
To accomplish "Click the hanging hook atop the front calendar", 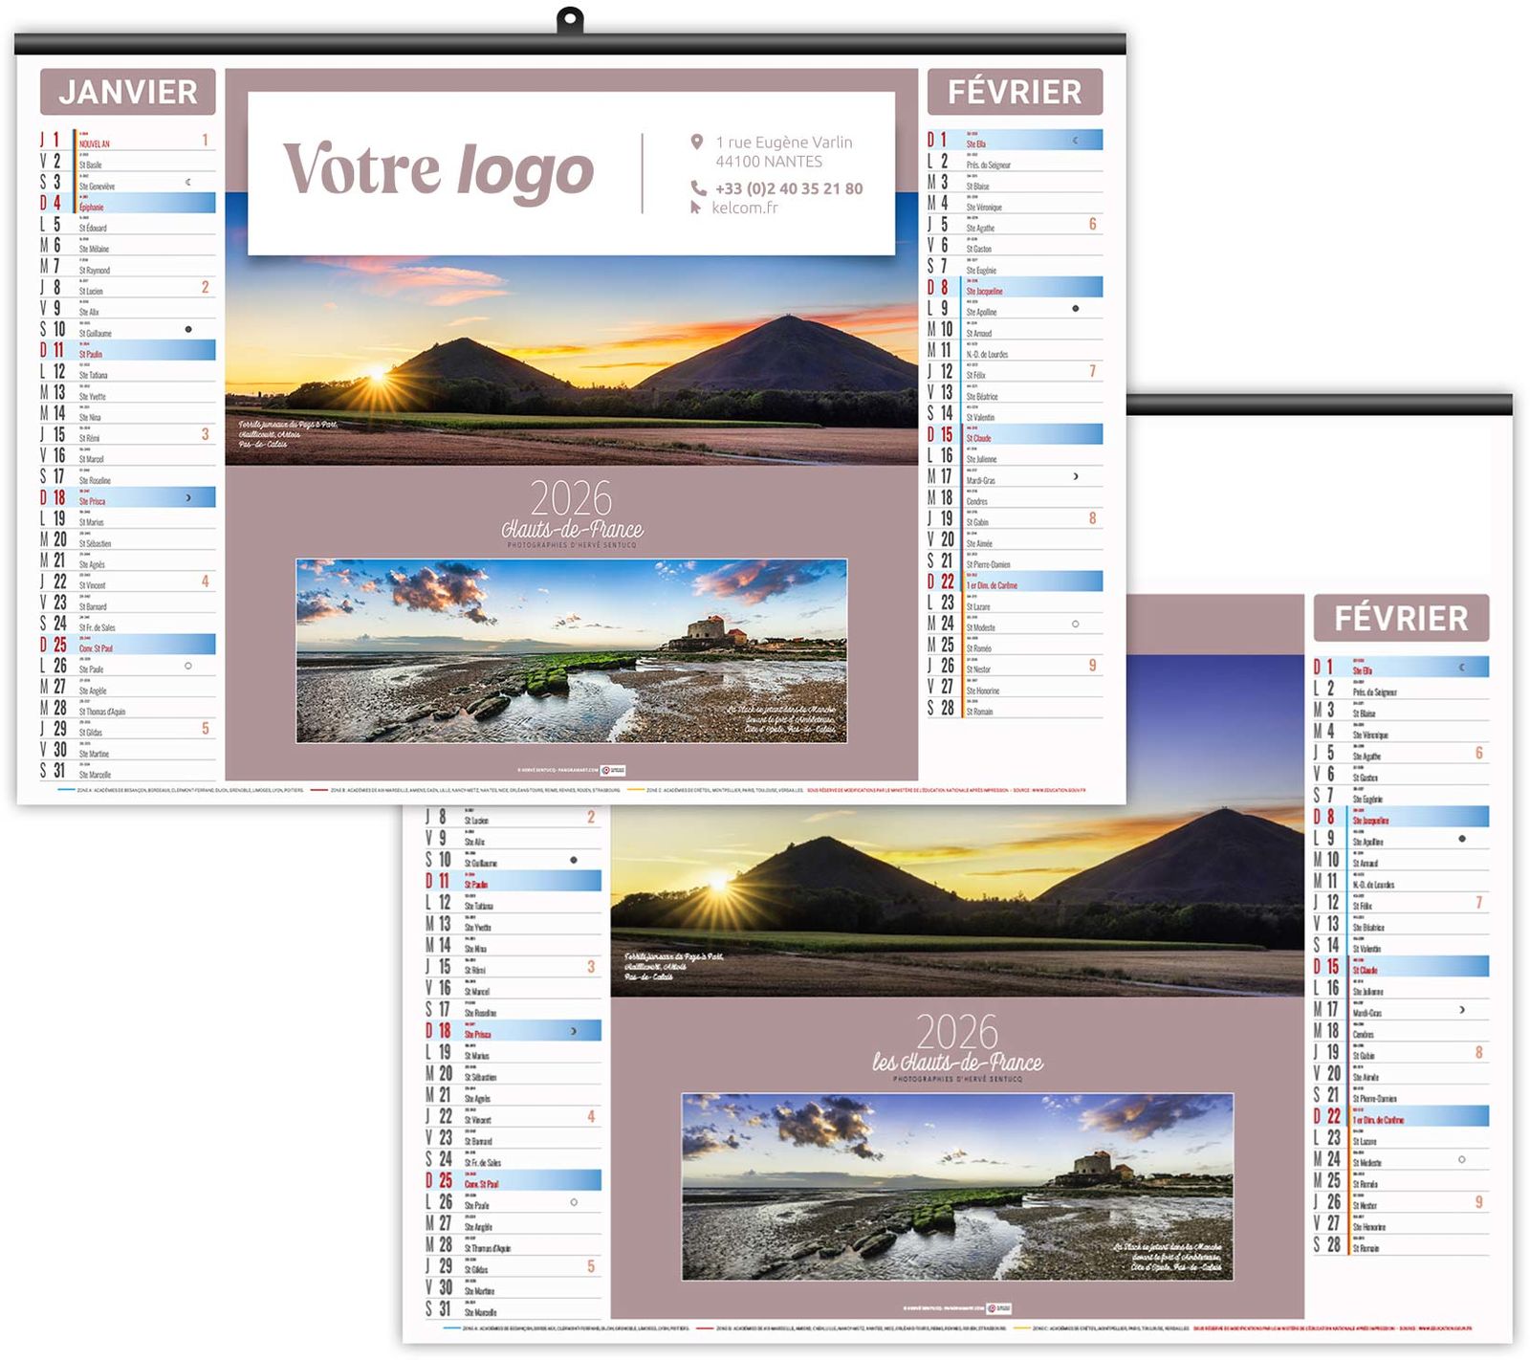I will click(x=570, y=20).
